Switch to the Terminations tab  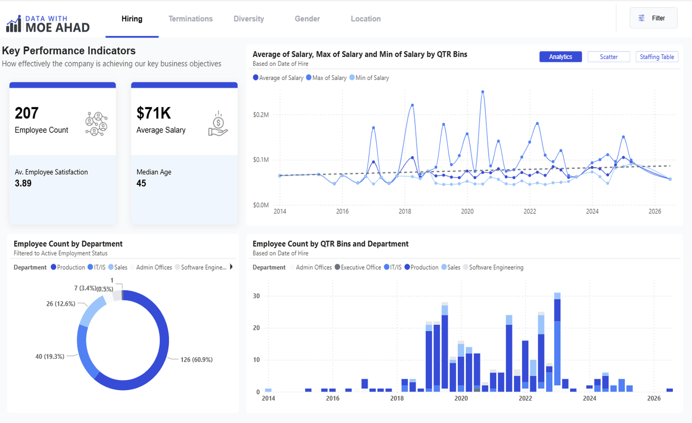point(191,19)
